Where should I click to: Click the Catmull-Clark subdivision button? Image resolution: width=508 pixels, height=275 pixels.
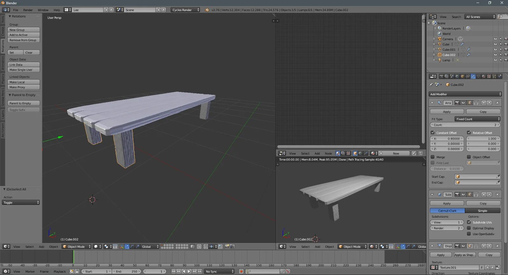tap(447, 211)
